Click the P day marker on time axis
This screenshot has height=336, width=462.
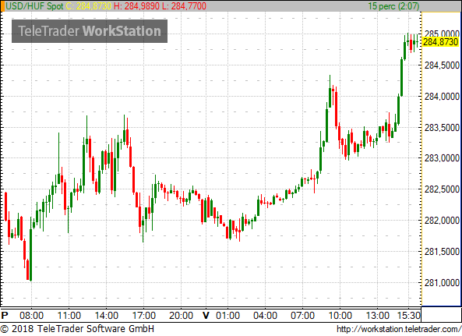tap(5, 316)
